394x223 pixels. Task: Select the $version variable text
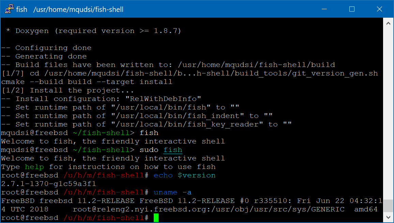(x=197, y=175)
